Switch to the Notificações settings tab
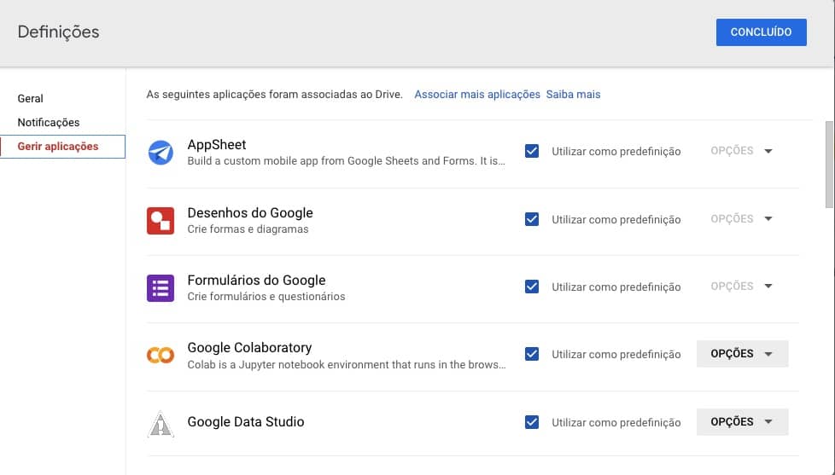Screen dimensions: 835x475 click(x=49, y=122)
